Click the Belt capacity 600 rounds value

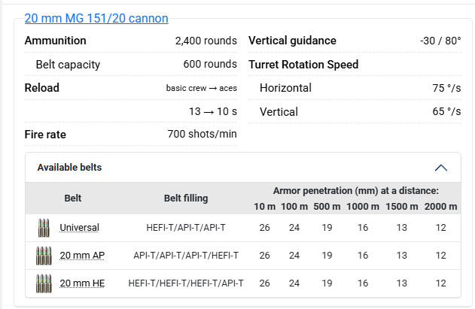[210, 65]
